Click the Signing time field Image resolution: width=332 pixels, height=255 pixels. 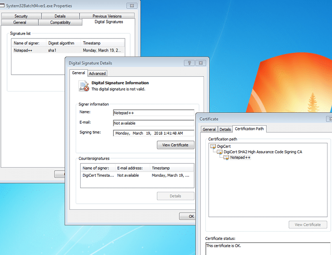click(154, 133)
